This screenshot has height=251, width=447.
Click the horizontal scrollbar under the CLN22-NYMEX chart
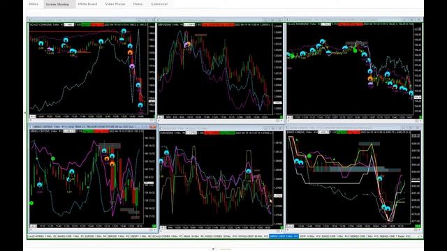click(x=353, y=121)
